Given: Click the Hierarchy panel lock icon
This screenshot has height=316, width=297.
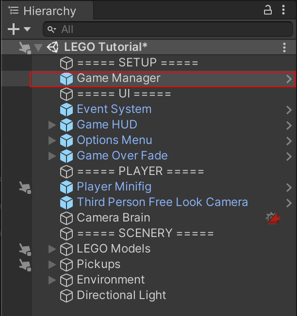Looking at the screenshot, I should pos(267,10).
